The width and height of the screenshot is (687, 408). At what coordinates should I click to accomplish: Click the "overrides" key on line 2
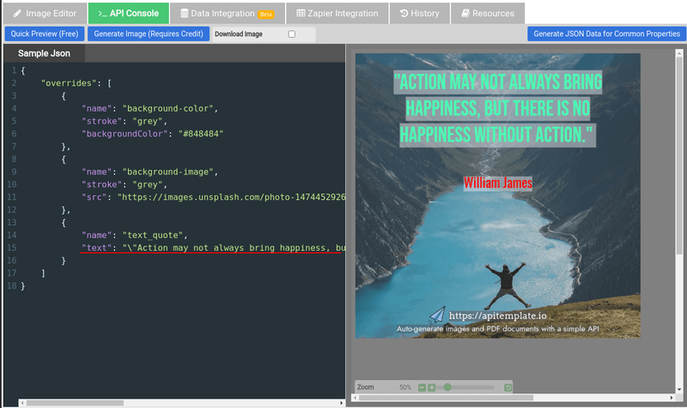click(x=69, y=83)
